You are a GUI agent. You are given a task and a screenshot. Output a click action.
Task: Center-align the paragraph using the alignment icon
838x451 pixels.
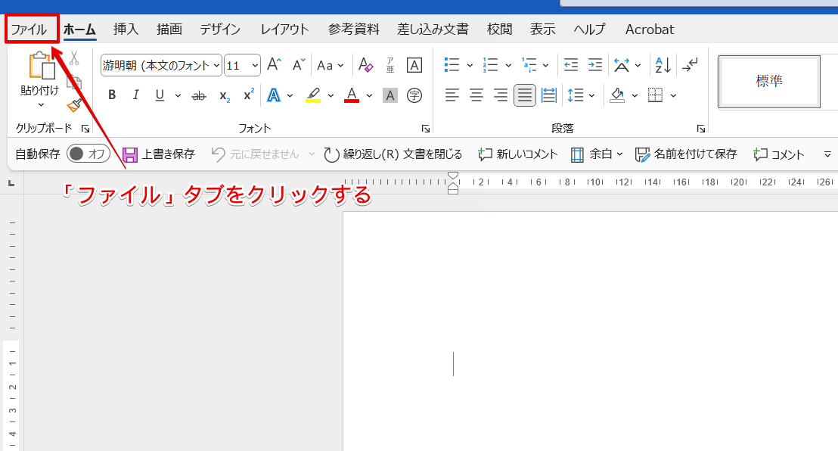(476, 95)
